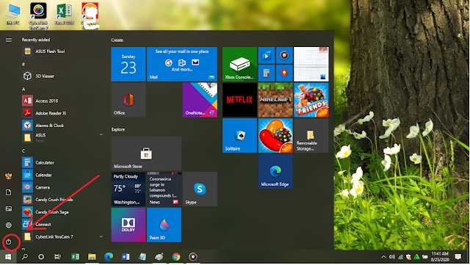Open Candy Crush Saga tile
Image resolution: width=470 pixels, height=265 pixels.
click(x=275, y=136)
